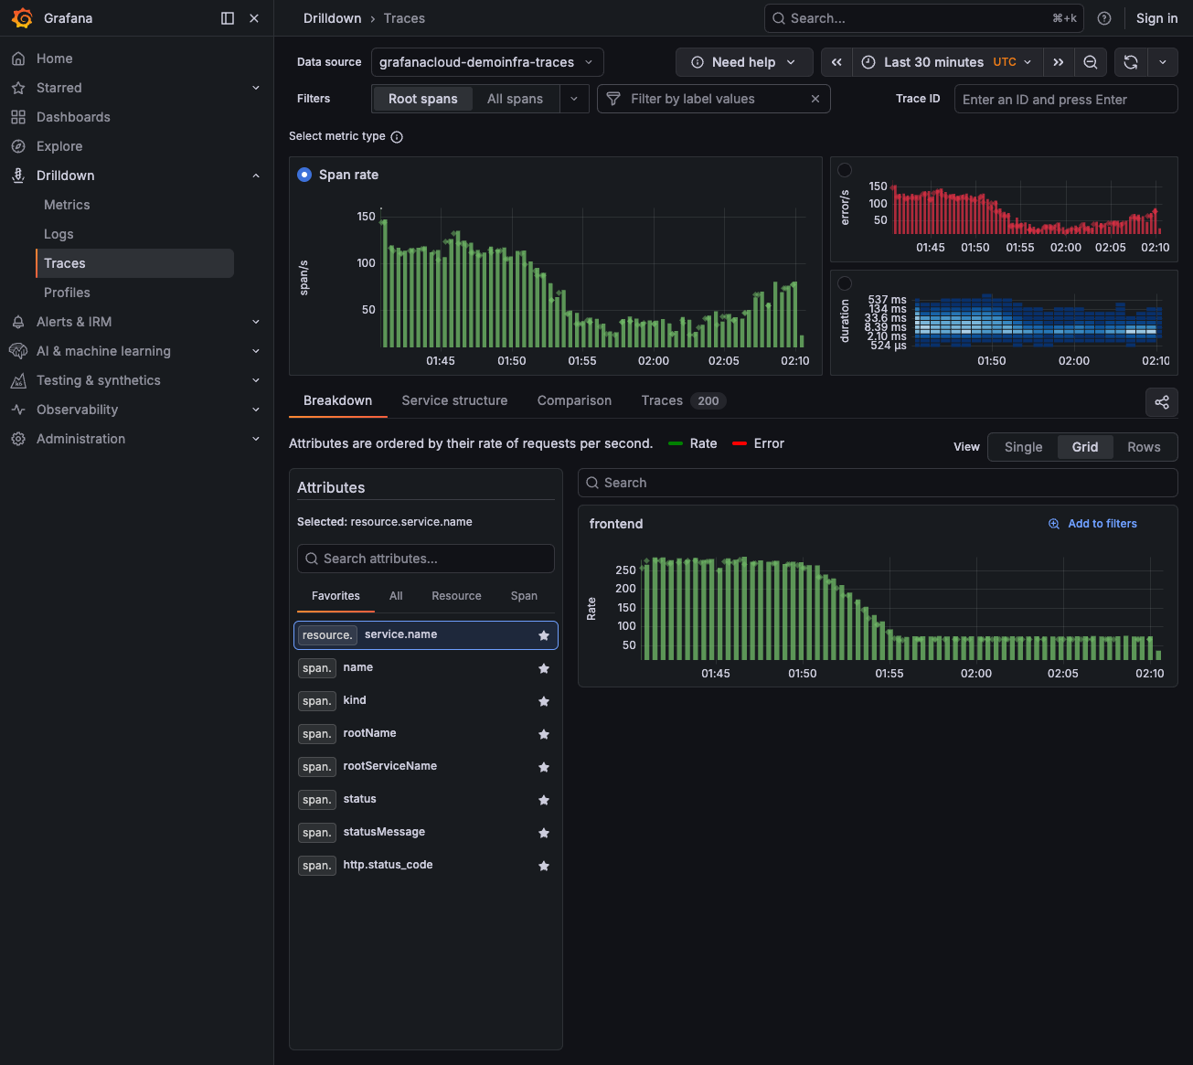Image resolution: width=1193 pixels, height=1065 pixels.
Task: Click the Grafana logo
Action: click(22, 18)
